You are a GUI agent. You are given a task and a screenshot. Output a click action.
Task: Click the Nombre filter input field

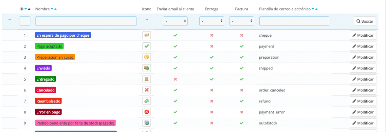(x=86, y=21)
